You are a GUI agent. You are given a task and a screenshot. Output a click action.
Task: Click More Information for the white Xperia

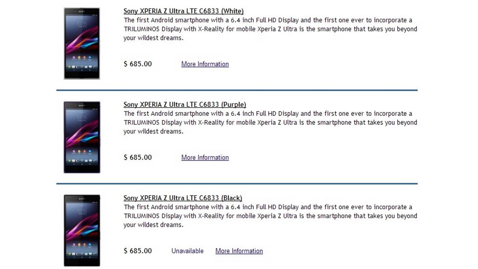point(205,64)
